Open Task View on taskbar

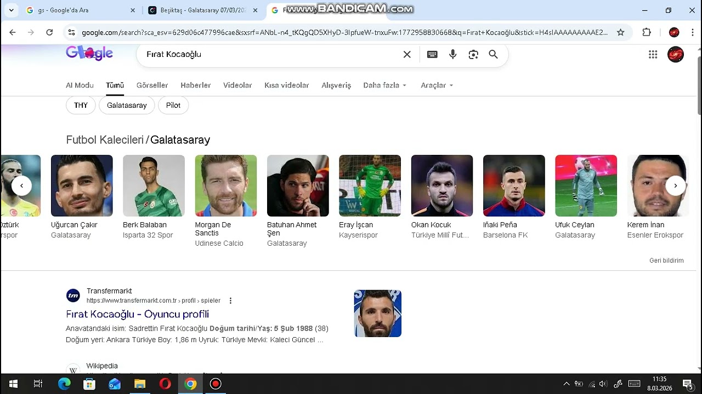tap(38, 384)
